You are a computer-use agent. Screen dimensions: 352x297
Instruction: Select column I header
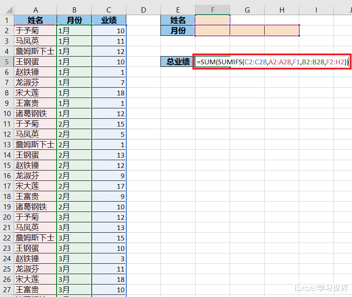316,10
